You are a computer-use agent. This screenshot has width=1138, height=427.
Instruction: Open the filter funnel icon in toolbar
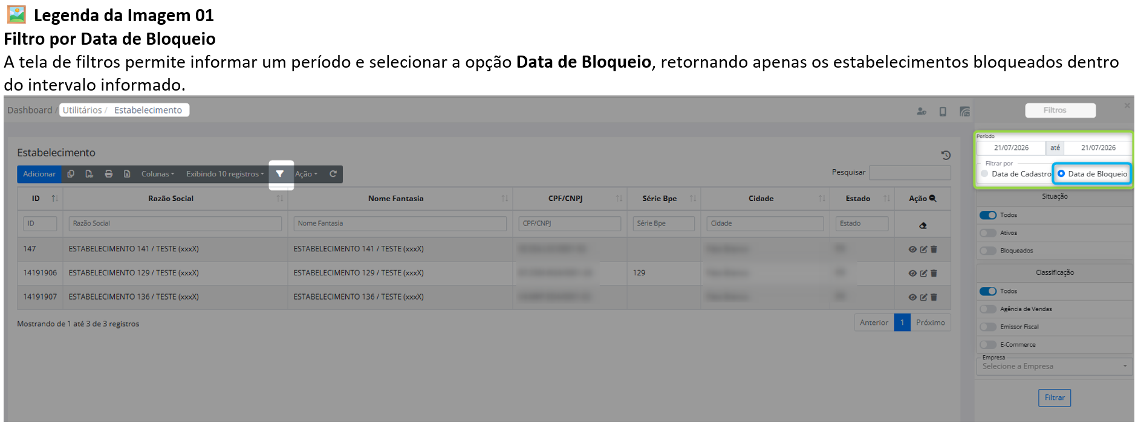280,174
